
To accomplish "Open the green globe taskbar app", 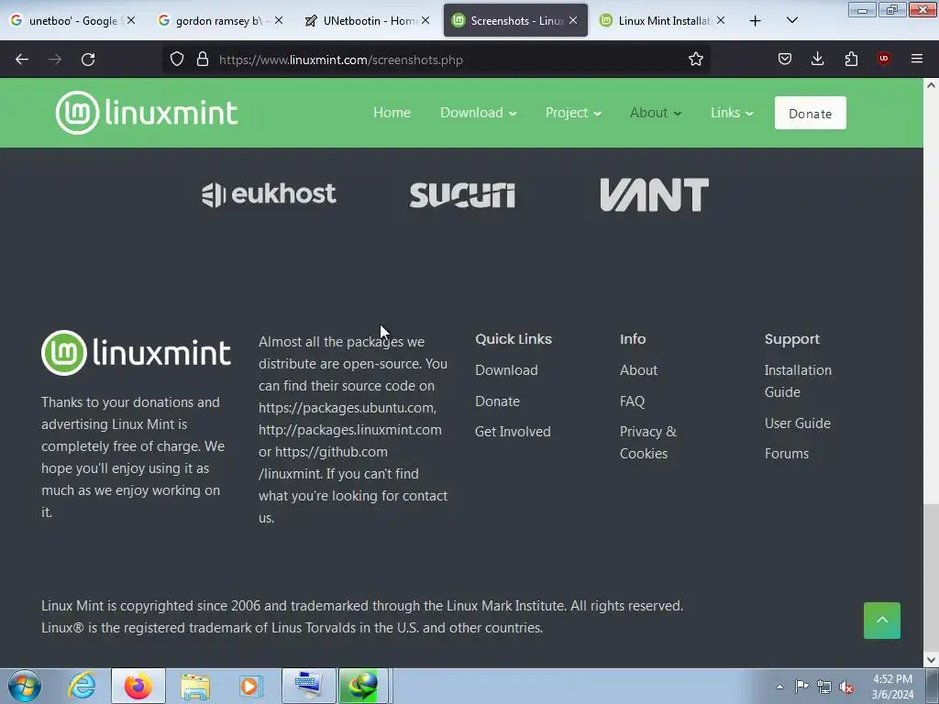I will (363, 686).
